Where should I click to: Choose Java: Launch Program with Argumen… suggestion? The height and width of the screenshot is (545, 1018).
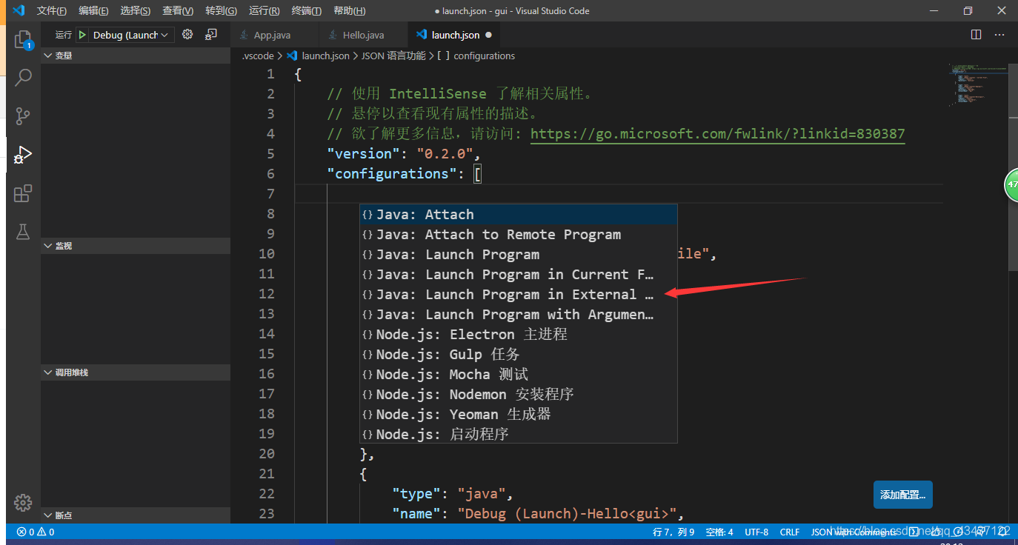click(519, 315)
